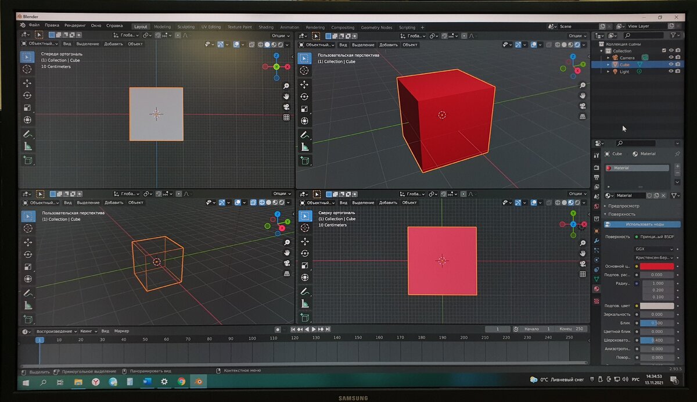Open the Справка menu
This screenshot has width=697, height=402.
(x=114, y=26)
